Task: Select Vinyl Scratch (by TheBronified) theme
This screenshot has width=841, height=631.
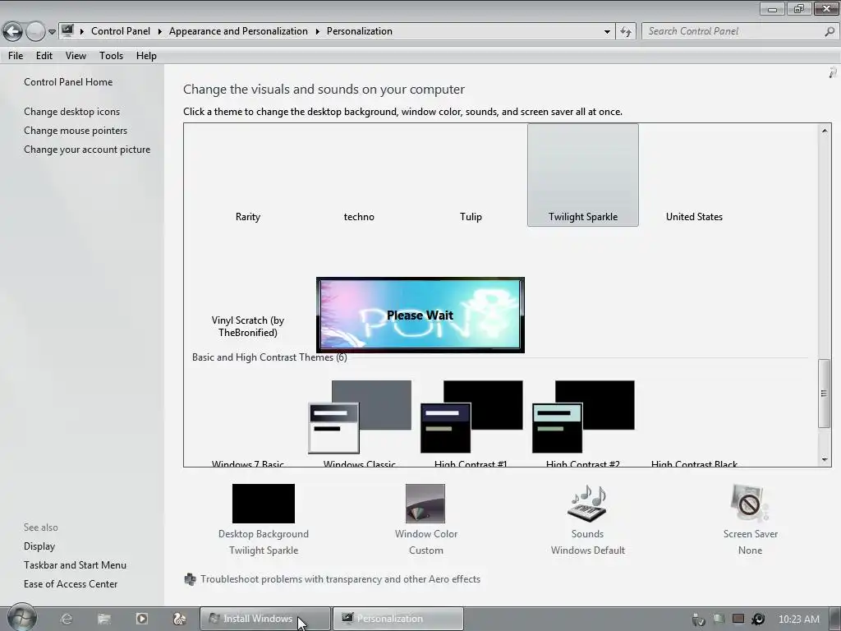Action: click(248, 326)
